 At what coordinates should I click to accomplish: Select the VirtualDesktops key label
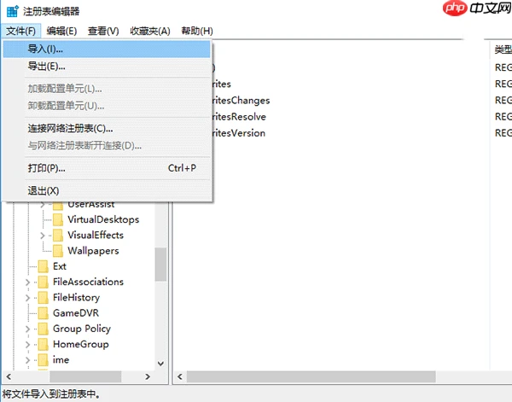coord(103,219)
